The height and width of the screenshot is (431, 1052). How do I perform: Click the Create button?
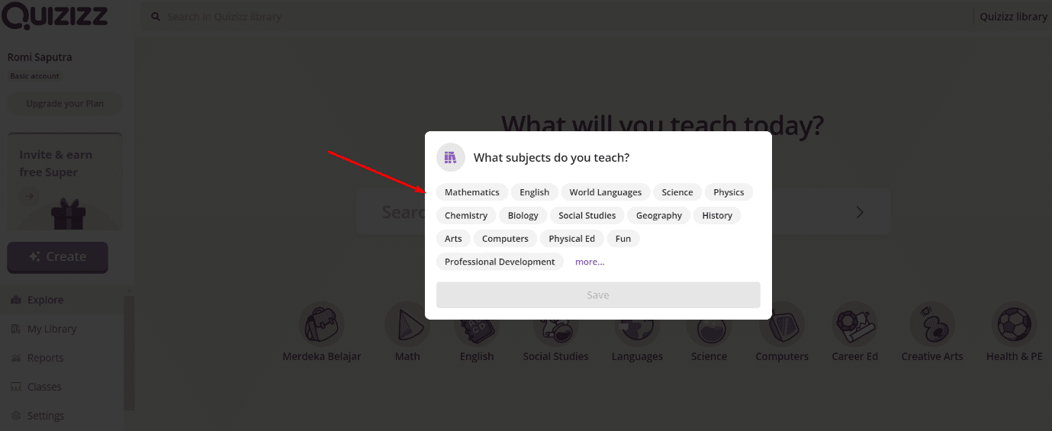(58, 257)
